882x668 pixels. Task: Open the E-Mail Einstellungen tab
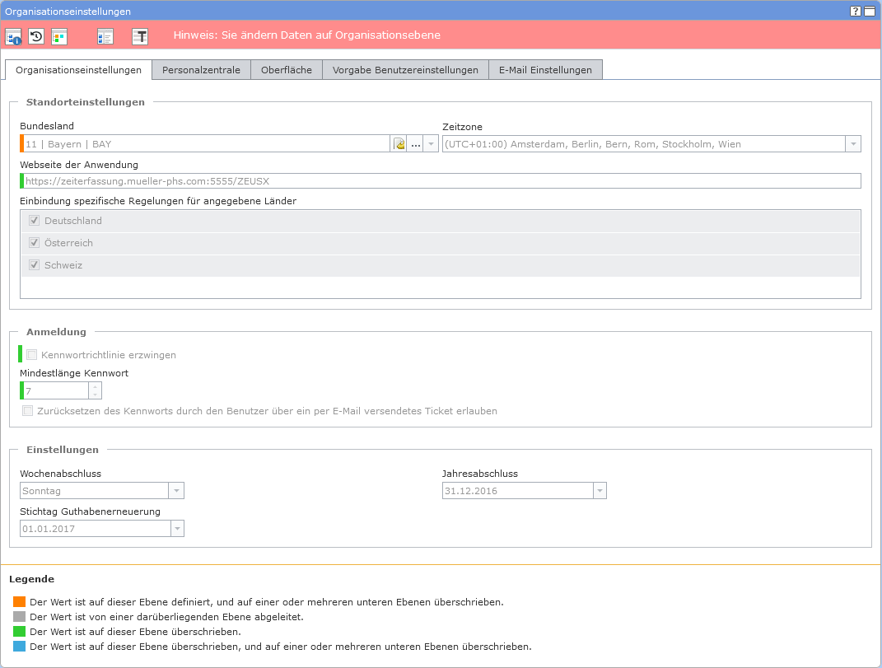pyautogui.click(x=545, y=70)
